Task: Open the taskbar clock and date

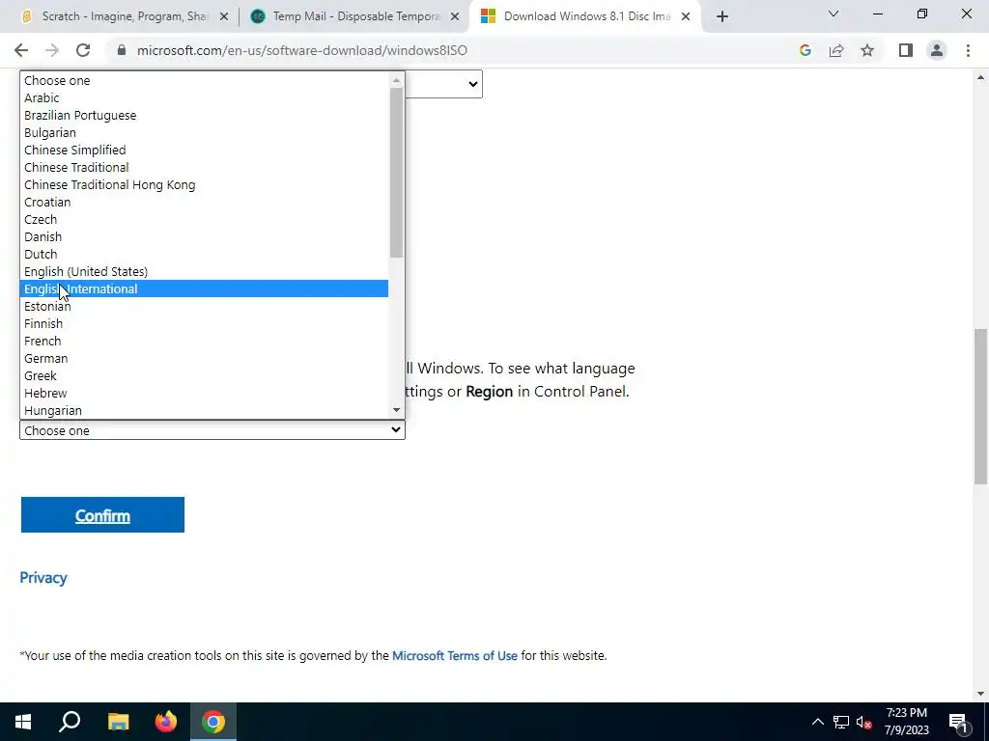Action: tap(906, 722)
